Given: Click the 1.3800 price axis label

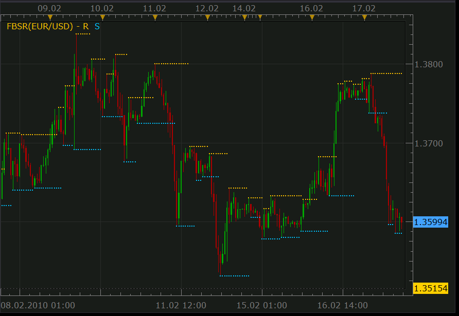Looking at the screenshot, I should (429, 64).
